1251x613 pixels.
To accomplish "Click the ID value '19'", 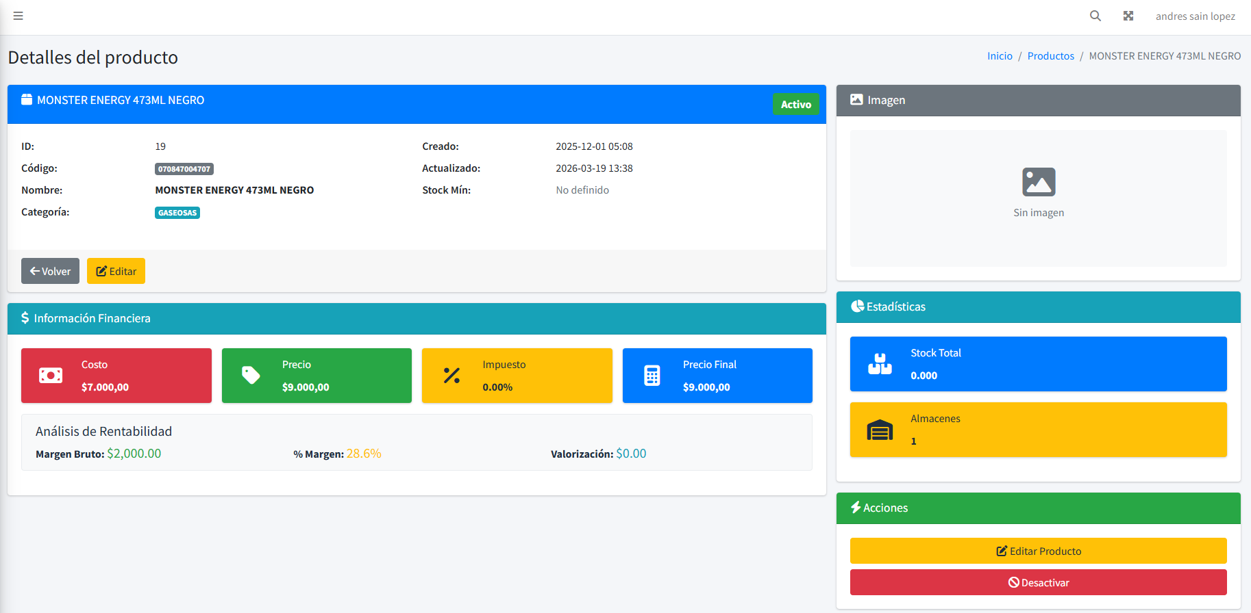I will (160, 146).
